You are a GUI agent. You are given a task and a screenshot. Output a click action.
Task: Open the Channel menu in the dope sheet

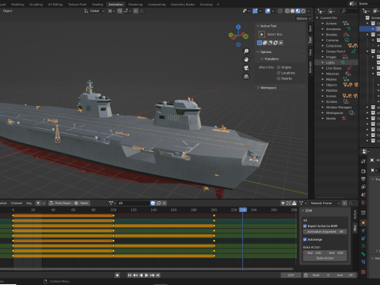pos(17,203)
